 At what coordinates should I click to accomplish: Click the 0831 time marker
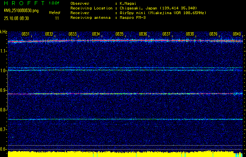coord(25,34)
